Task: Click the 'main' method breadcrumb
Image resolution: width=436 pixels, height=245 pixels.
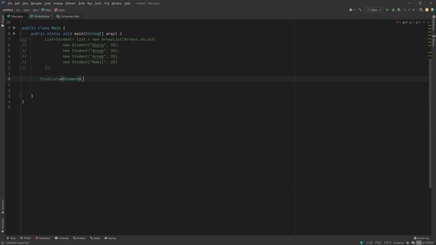Action: [60, 10]
